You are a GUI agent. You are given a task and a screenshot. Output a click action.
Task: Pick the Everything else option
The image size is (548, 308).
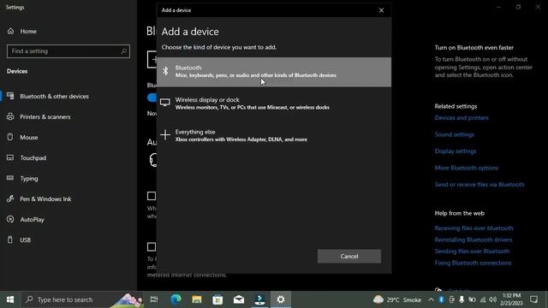274,135
